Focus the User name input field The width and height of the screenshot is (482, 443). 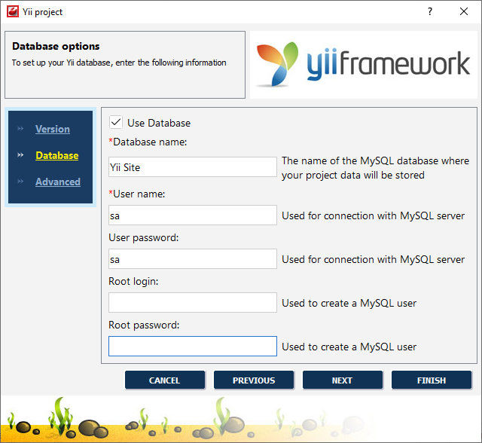pos(193,215)
